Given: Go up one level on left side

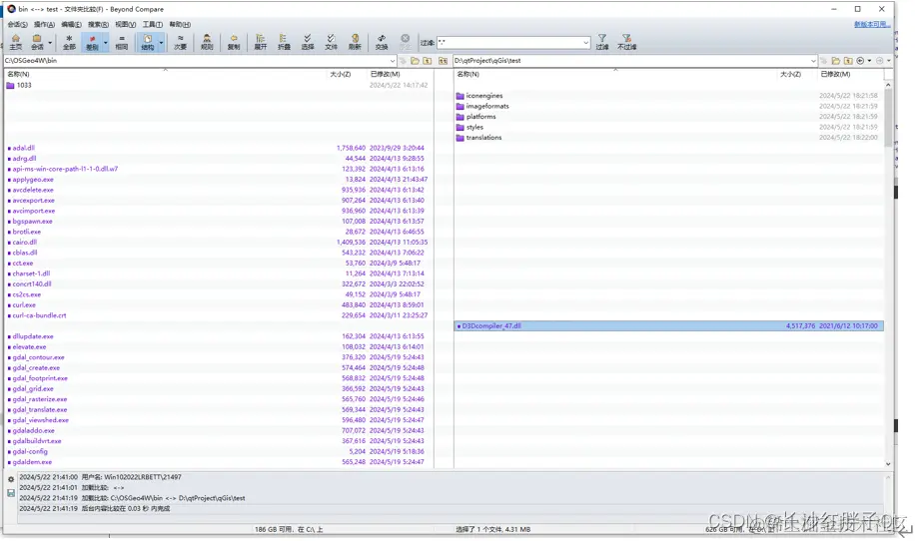Looking at the screenshot, I should coord(428,61).
